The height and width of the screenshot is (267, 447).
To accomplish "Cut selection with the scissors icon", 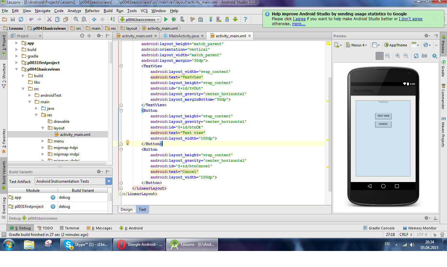I will click(49, 19).
